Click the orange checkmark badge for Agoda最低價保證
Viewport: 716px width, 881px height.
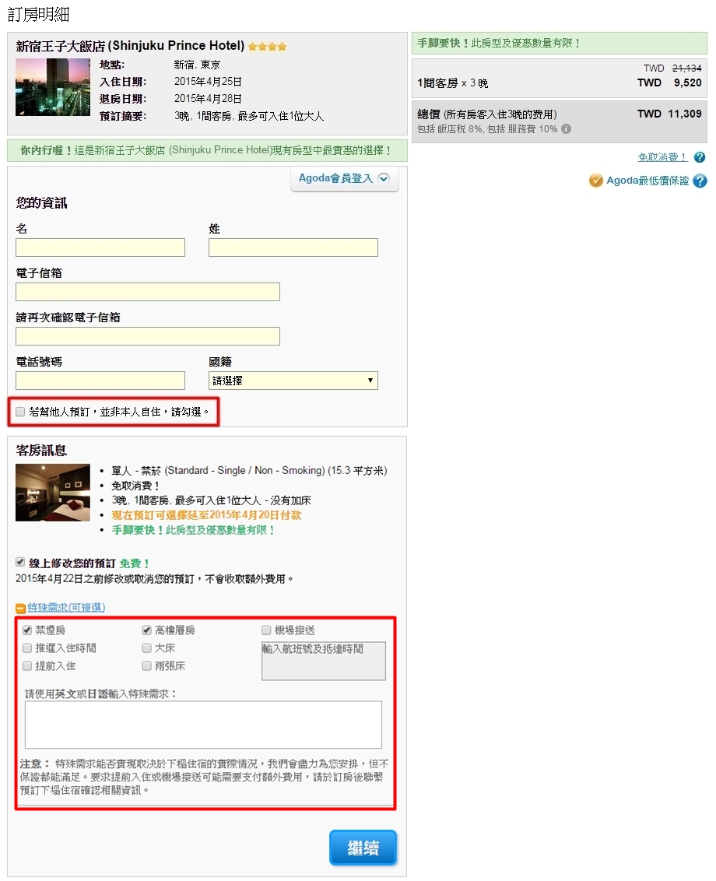tap(596, 181)
